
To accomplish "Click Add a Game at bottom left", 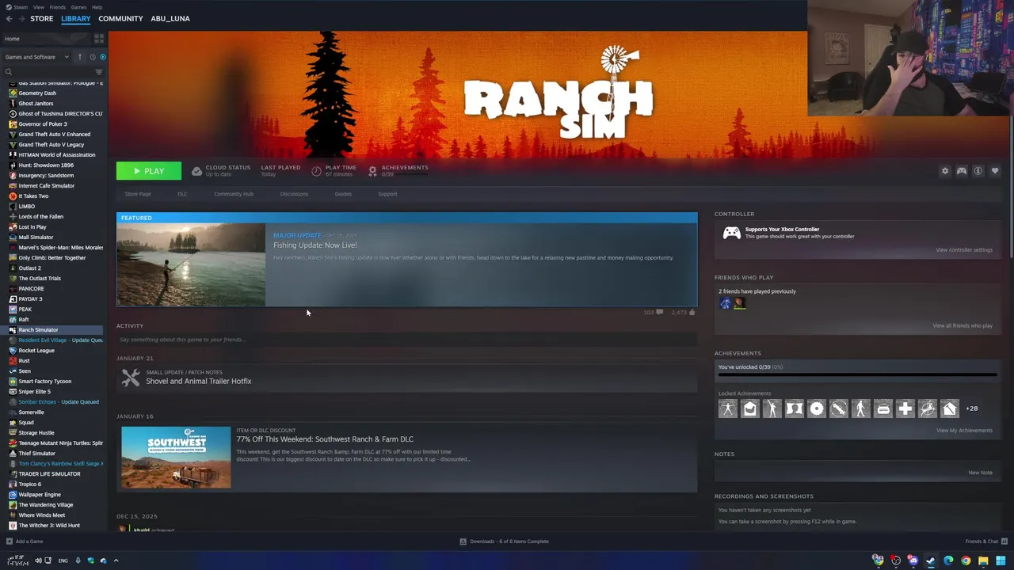I will pyautogui.click(x=25, y=541).
